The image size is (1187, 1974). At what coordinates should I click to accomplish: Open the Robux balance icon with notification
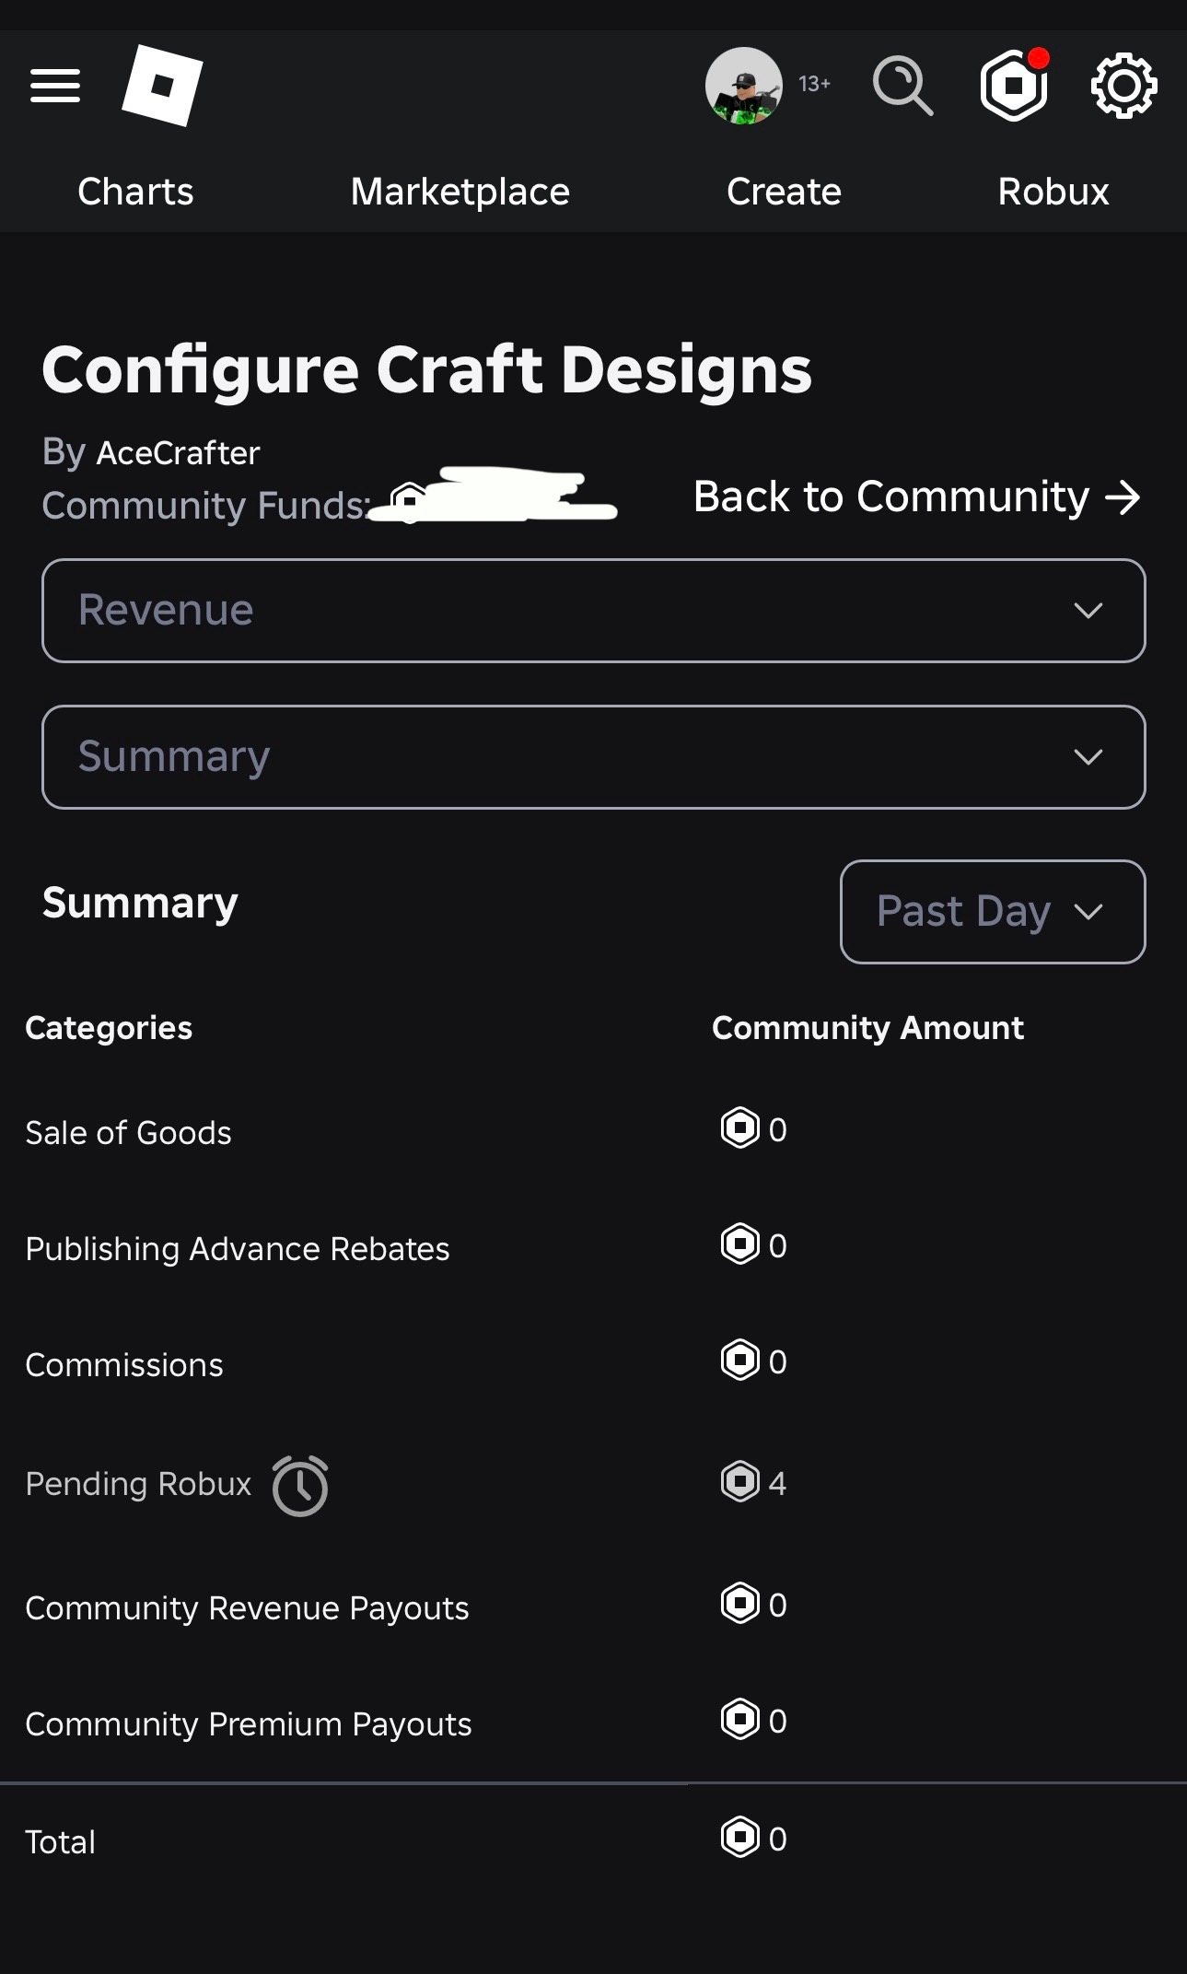(1014, 86)
